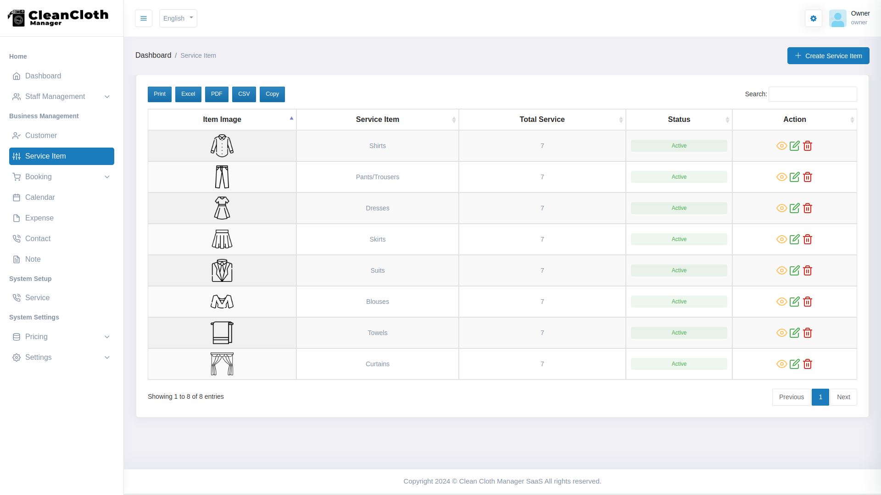The image size is (881, 495).
Task: View details of the Shirts service item
Action: (x=781, y=146)
